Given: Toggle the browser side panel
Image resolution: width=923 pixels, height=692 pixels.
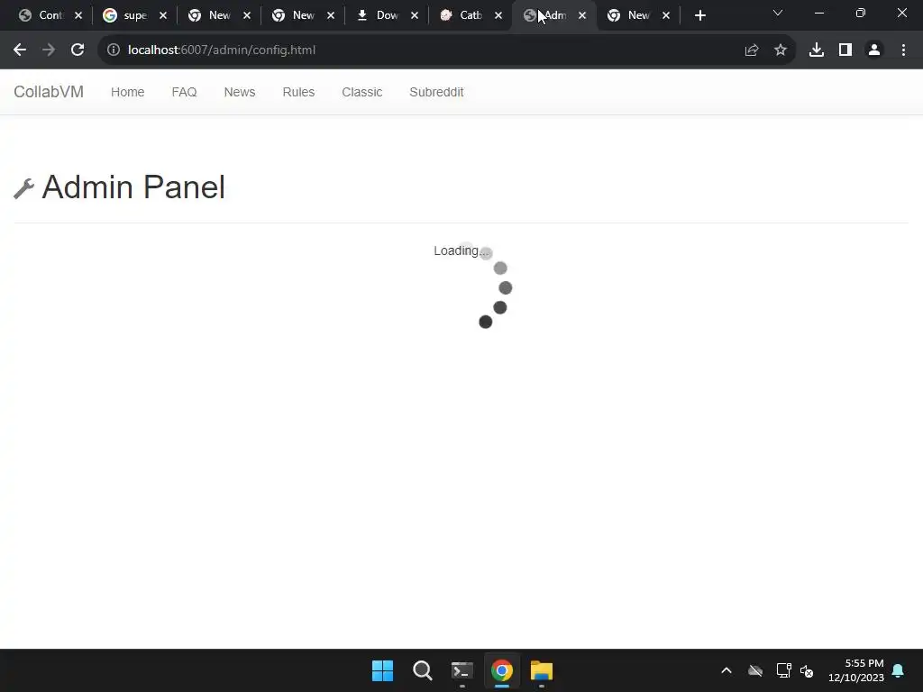Looking at the screenshot, I should click(x=845, y=50).
